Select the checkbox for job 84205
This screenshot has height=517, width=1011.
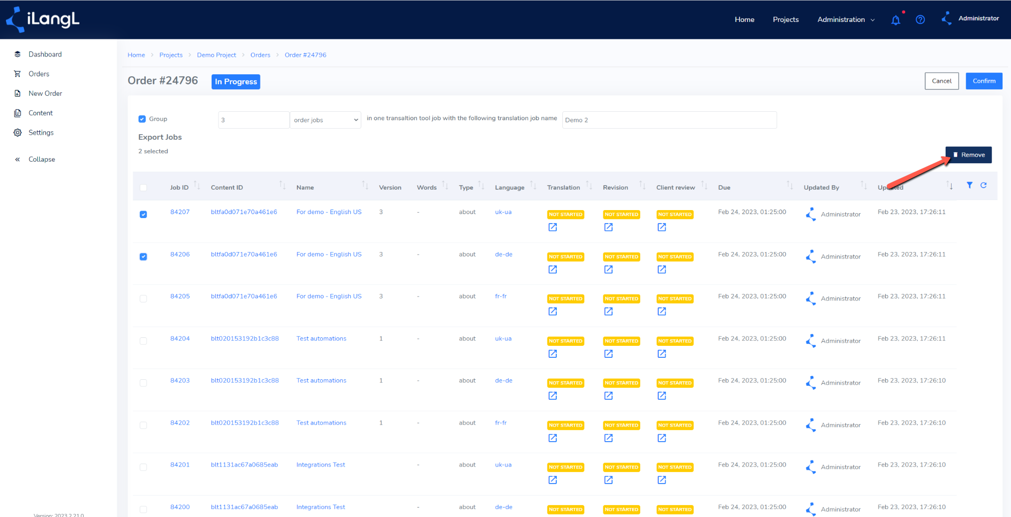[143, 298]
